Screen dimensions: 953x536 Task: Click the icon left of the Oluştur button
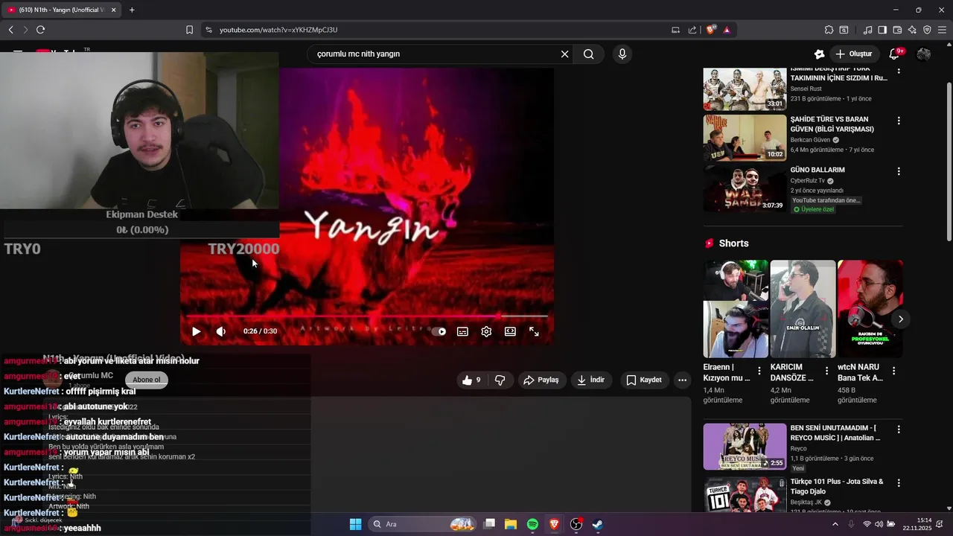[819, 54]
